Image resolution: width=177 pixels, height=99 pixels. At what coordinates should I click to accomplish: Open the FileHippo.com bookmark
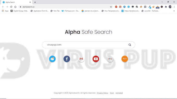(x=71, y=11)
